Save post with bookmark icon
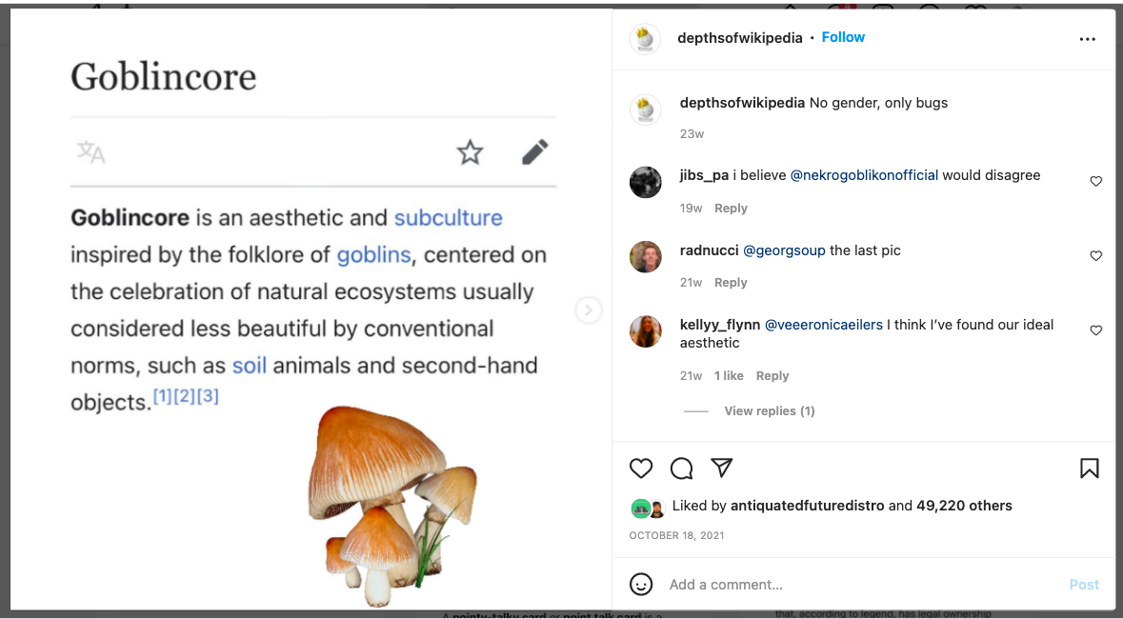The image size is (1123, 619). coord(1090,469)
